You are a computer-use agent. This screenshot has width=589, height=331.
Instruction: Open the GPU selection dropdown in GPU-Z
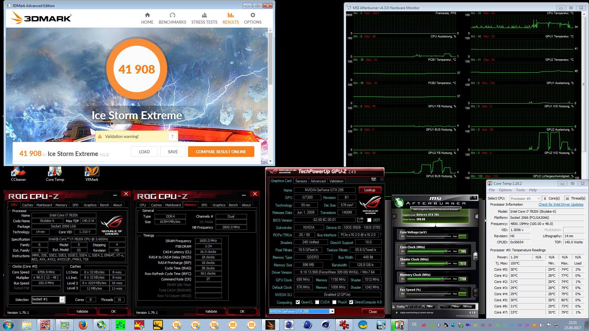(x=332, y=311)
